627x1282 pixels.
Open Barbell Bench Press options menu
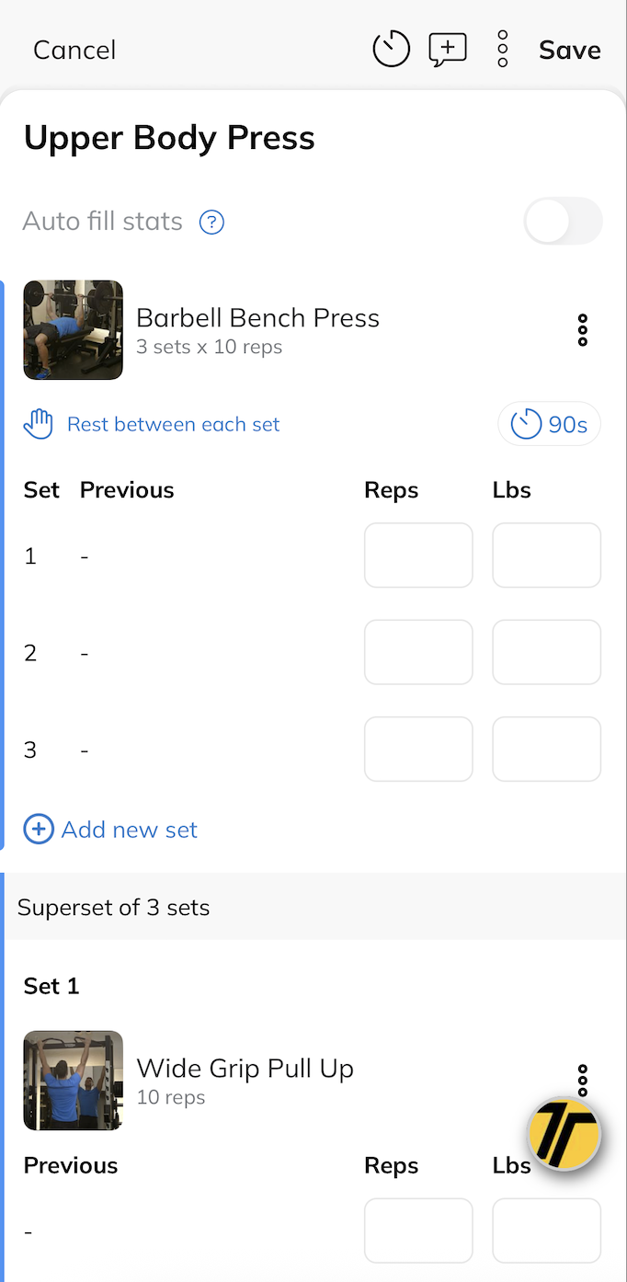click(x=582, y=330)
